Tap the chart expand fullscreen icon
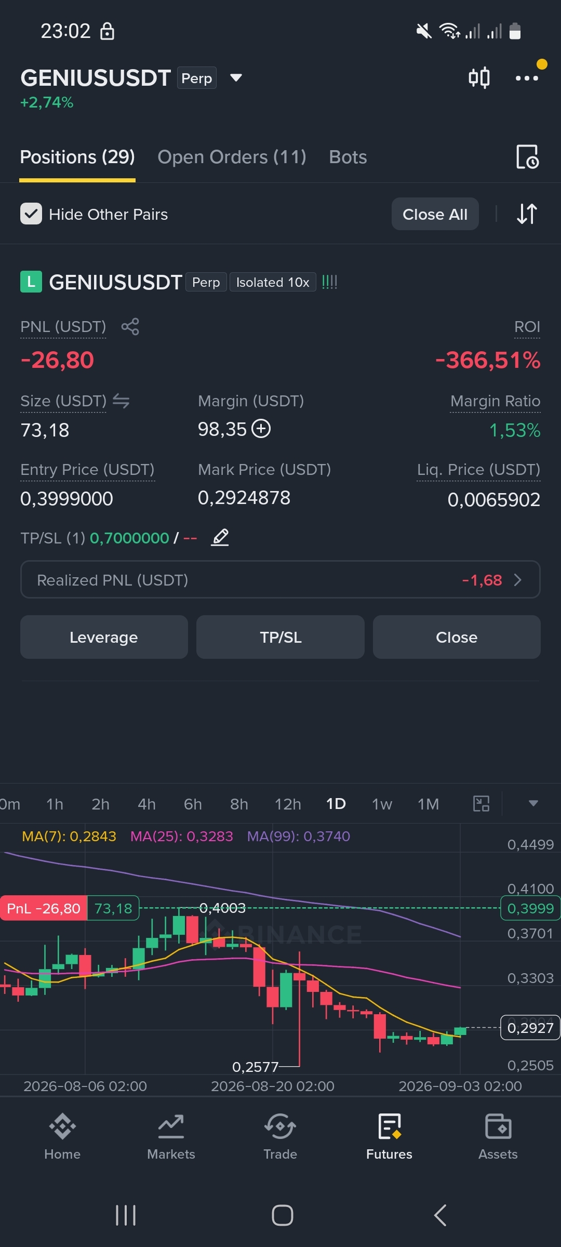Viewport: 561px width, 1247px height. coord(482,804)
